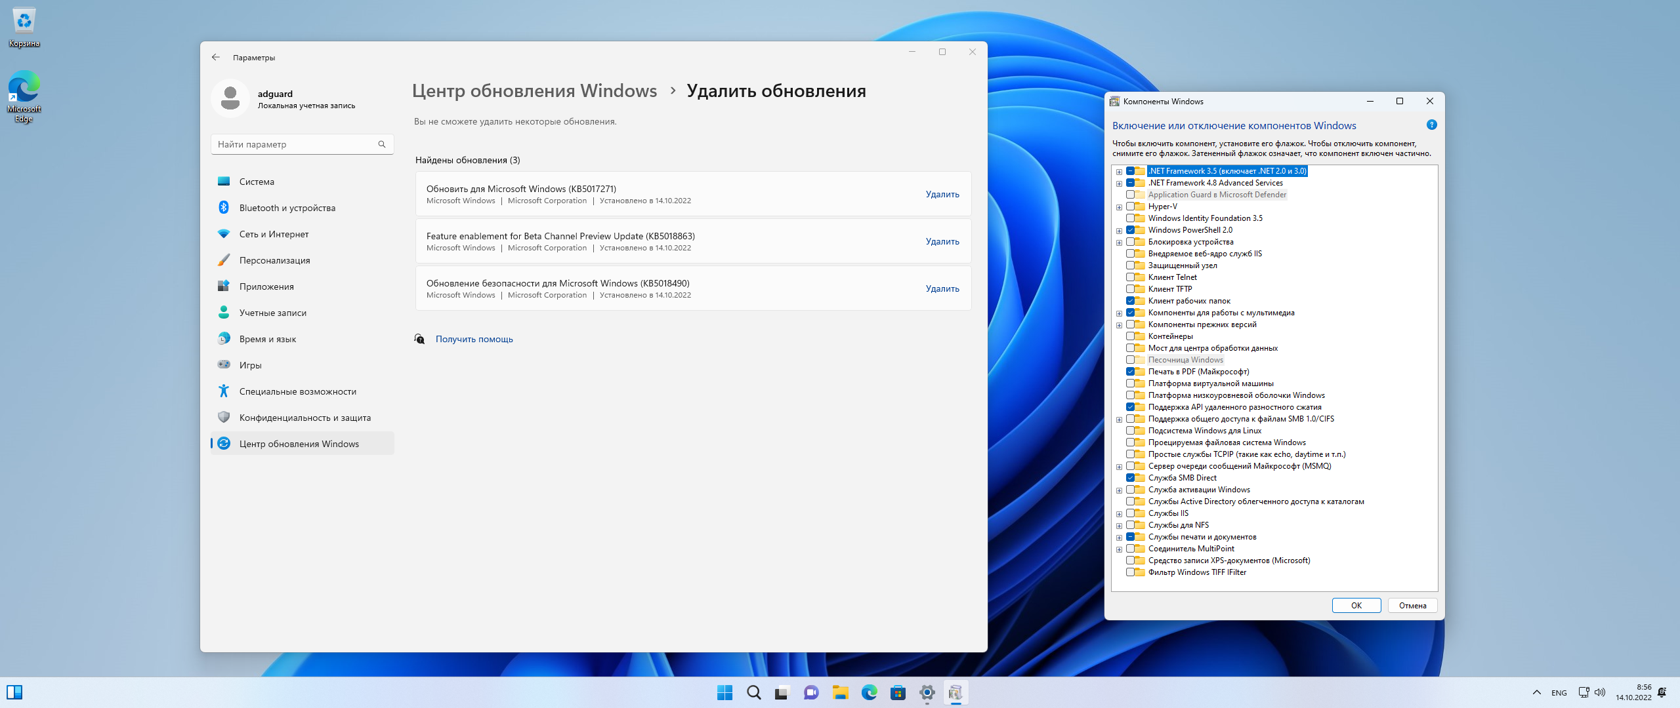Viewport: 1680px width, 708px height.
Task: Click the Получить помощь link
Action: tap(474, 339)
